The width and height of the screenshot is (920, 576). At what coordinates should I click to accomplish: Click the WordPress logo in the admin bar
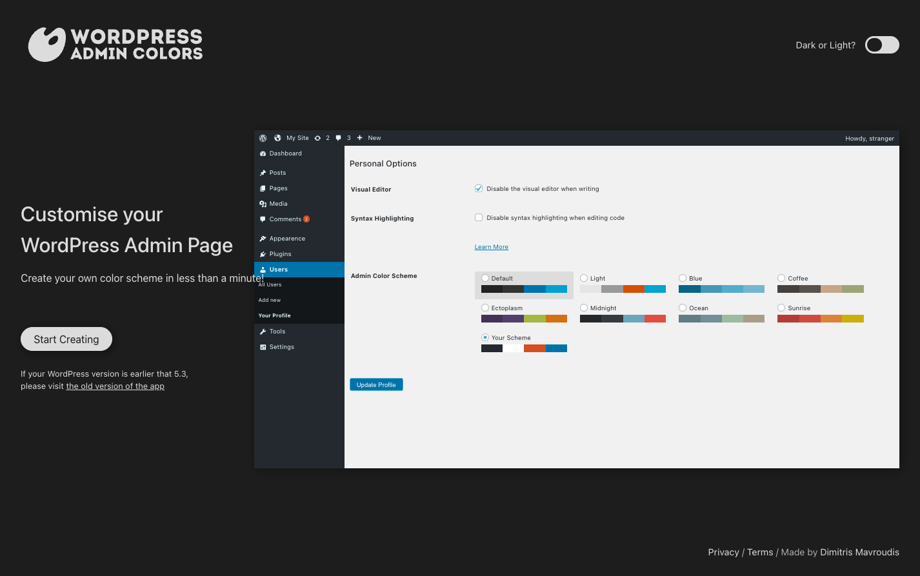(263, 137)
